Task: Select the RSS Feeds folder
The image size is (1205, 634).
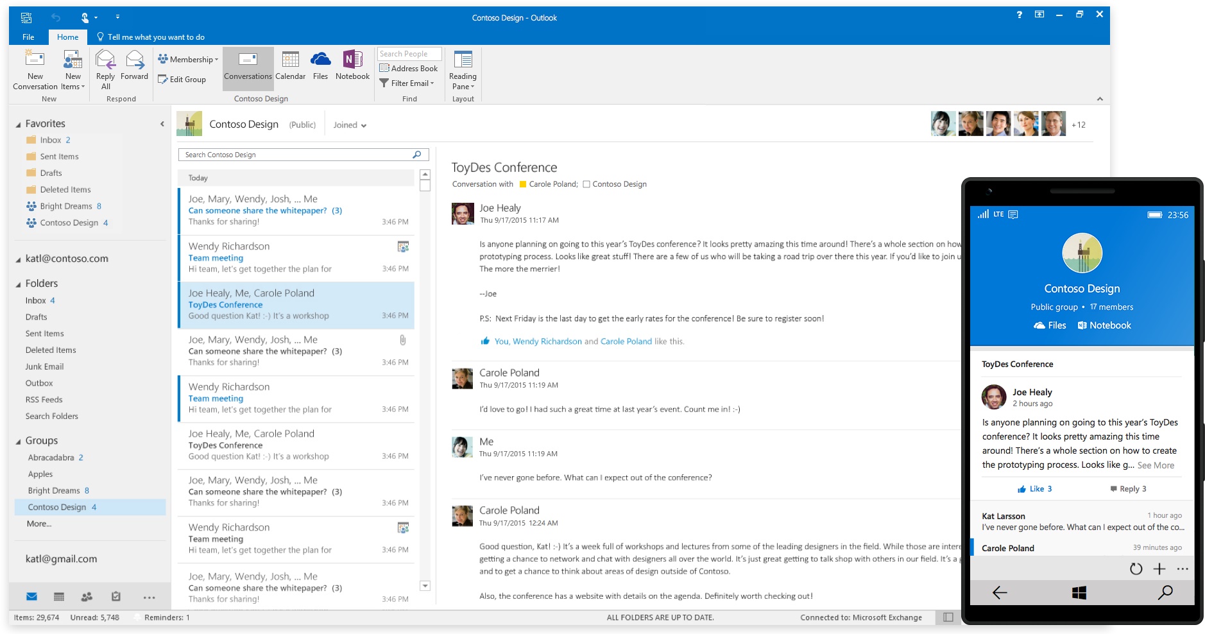Action: tap(44, 399)
